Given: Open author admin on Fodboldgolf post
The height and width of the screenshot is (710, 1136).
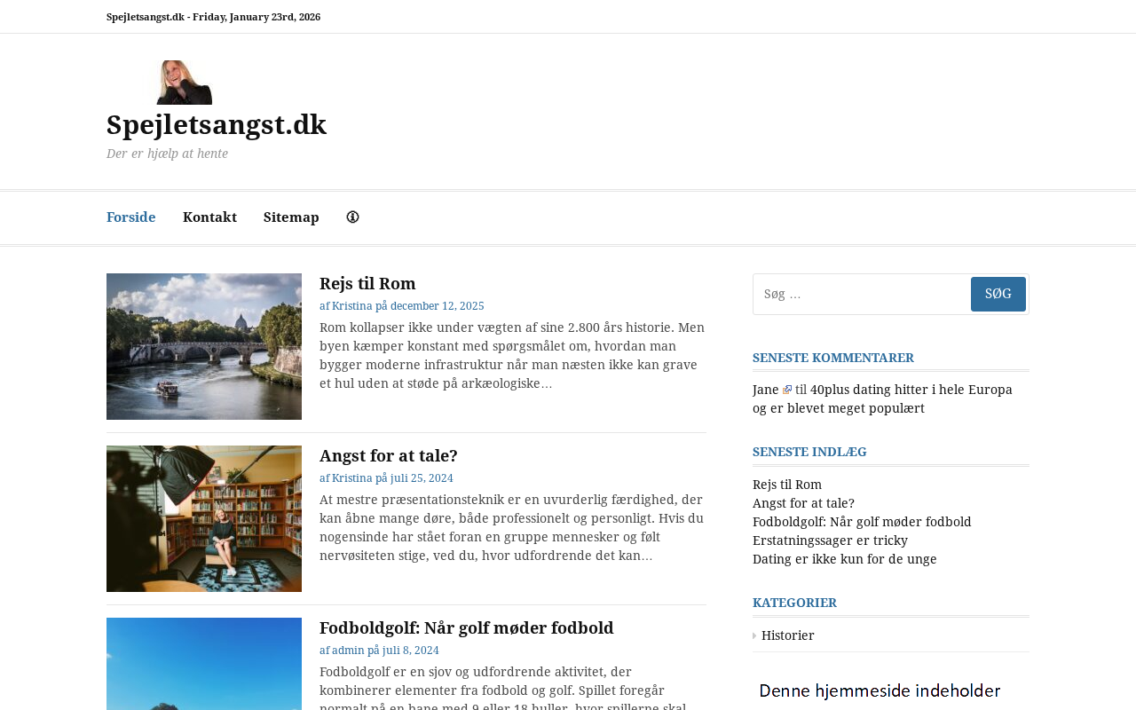Looking at the screenshot, I should click(x=348, y=651).
